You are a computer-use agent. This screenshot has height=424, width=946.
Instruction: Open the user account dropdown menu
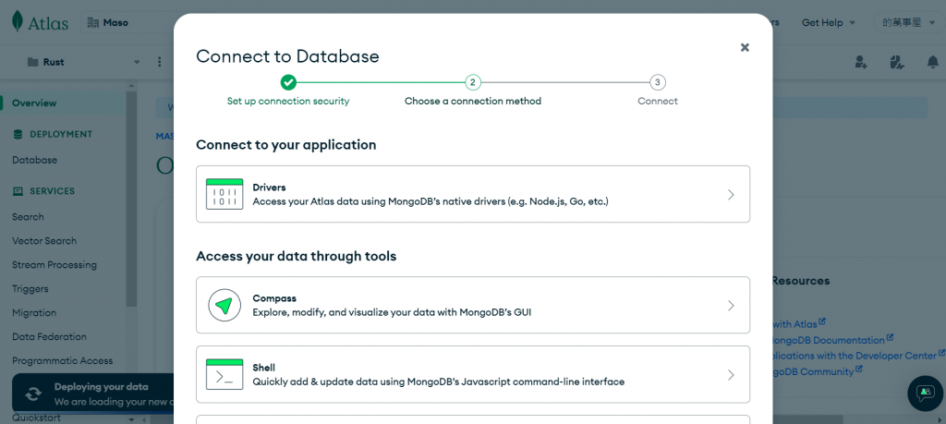click(906, 22)
